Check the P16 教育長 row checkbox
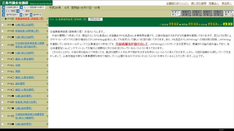Image resolution: width=234 pixels, height=131 pixels. pos(2,102)
